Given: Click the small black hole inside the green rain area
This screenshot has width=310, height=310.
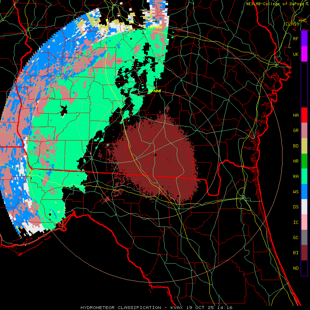Looking at the screenshot, I should coord(64,111).
